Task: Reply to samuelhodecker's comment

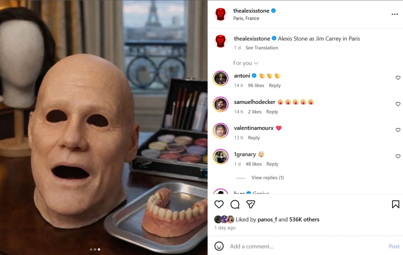Action: point(272,112)
